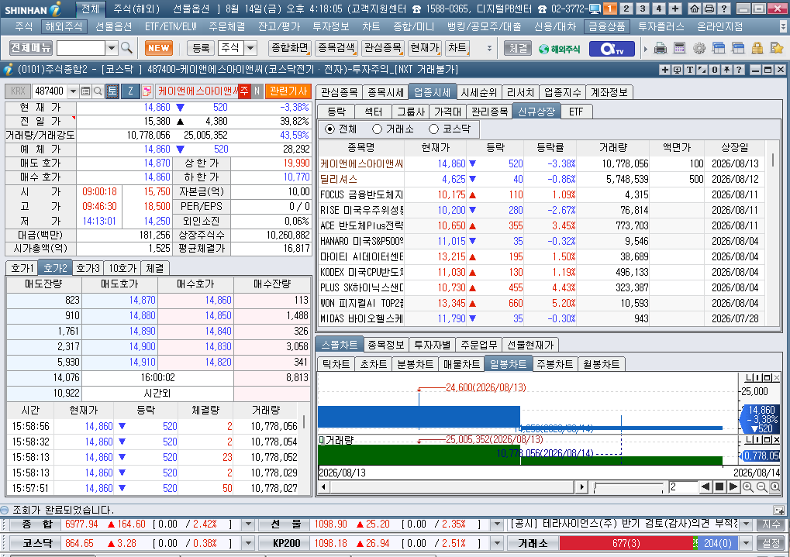
Task: Zoom out on the chart with minus magnifier
Action: pos(761,487)
